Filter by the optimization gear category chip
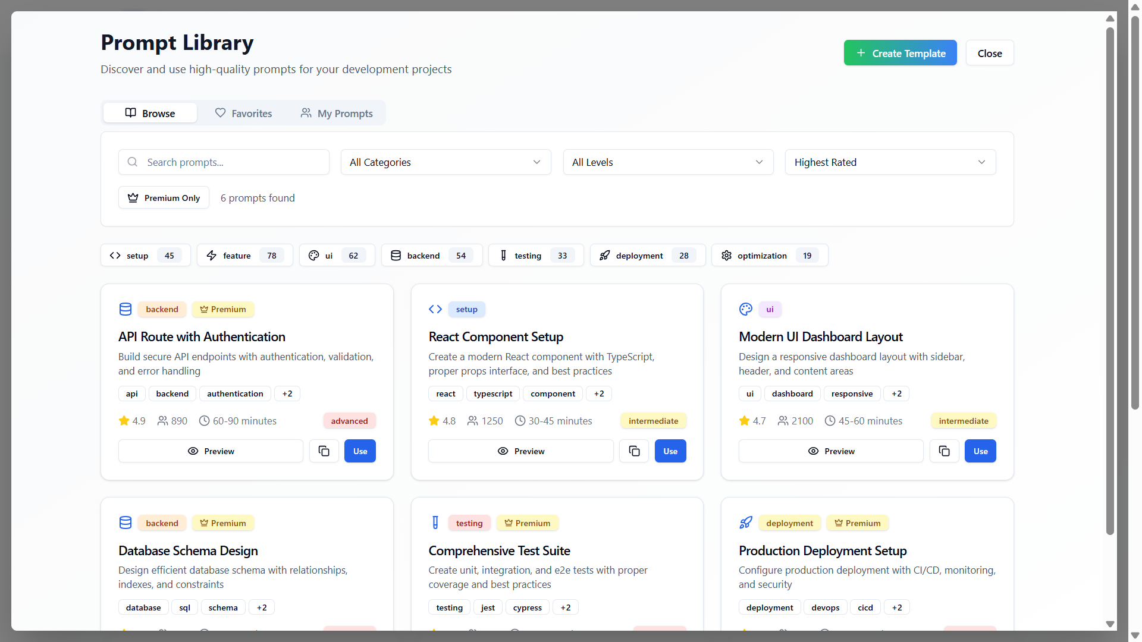This screenshot has width=1142, height=642. [x=769, y=256]
